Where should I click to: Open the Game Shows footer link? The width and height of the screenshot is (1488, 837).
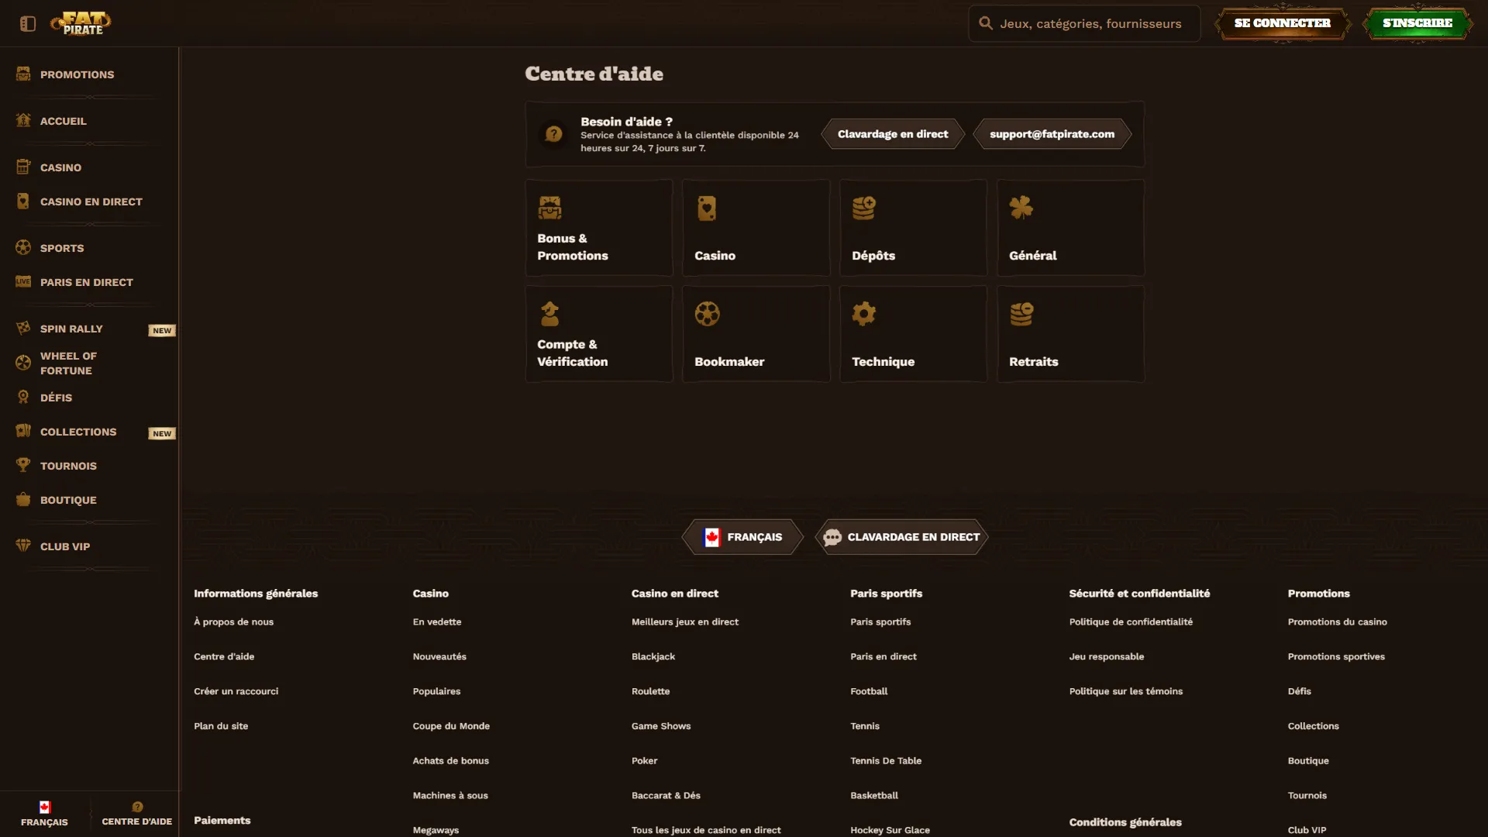pyautogui.click(x=661, y=726)
